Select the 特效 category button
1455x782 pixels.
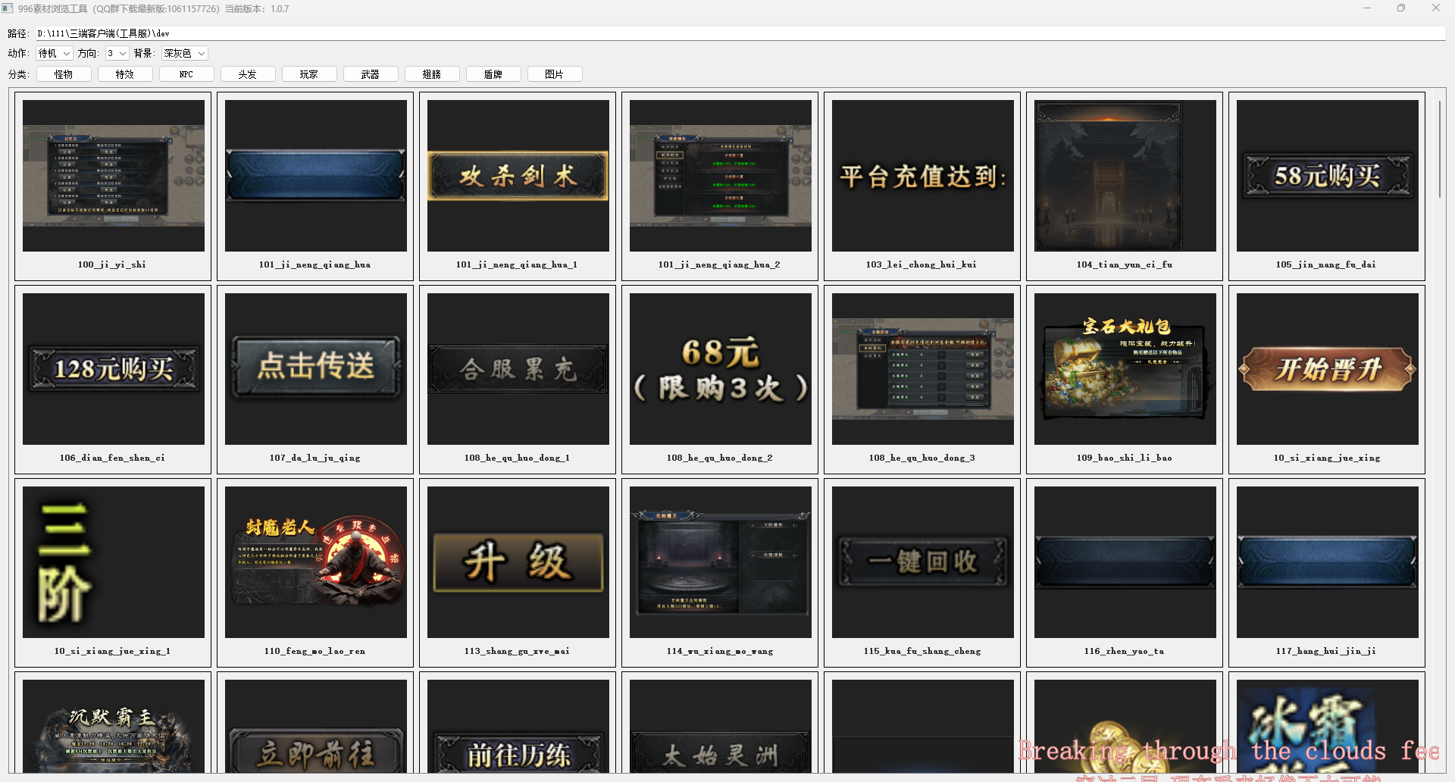pyautogui.click(x=125, y=74)
